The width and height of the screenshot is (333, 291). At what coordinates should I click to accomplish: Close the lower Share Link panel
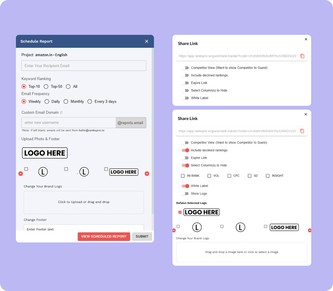[x=306, y=114]
